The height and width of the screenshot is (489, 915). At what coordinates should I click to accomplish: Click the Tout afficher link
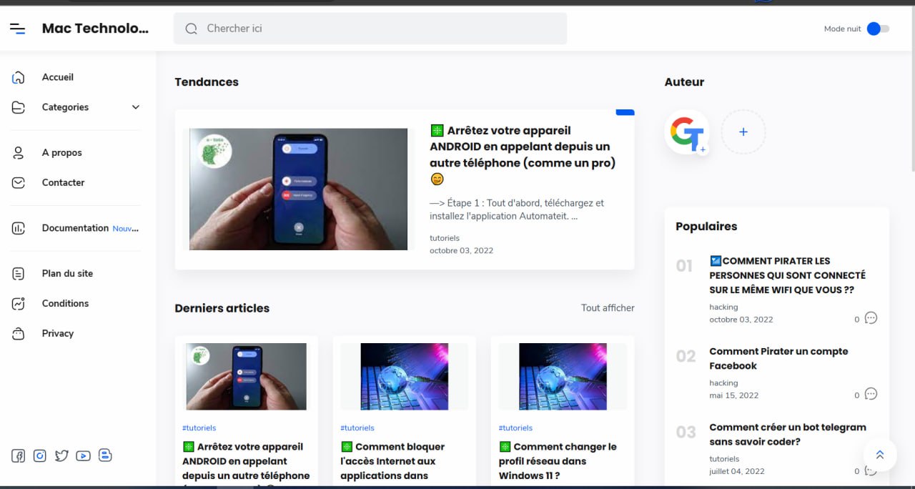[608, 308]
